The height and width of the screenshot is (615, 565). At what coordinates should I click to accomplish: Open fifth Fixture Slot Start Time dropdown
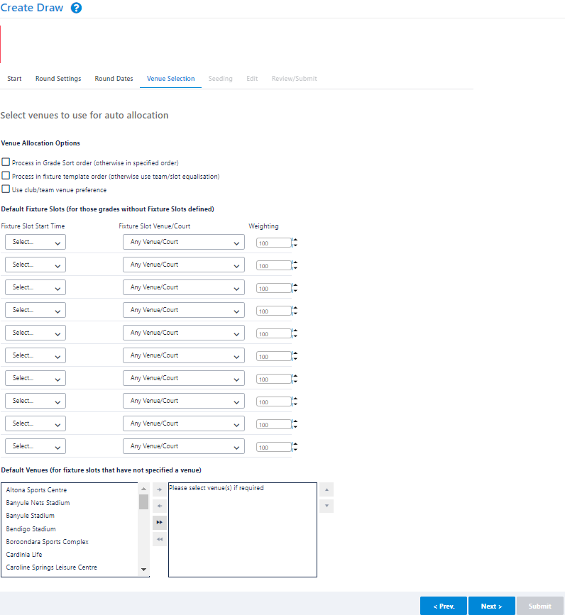pos(35,333)
